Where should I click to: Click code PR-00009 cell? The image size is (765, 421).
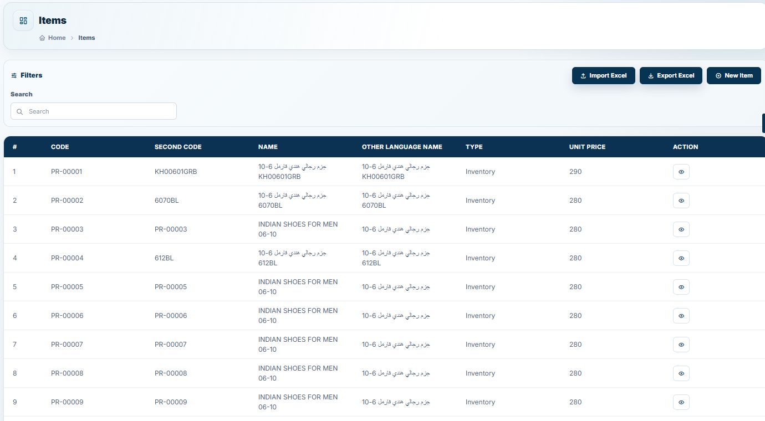67,402
